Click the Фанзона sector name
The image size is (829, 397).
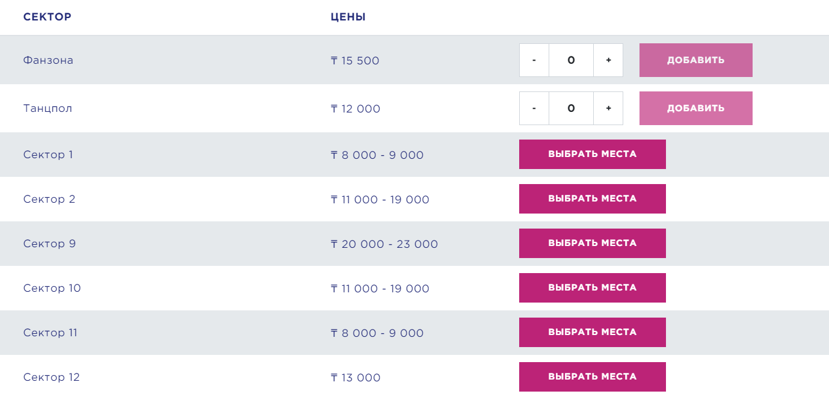[x=48, y=60]
